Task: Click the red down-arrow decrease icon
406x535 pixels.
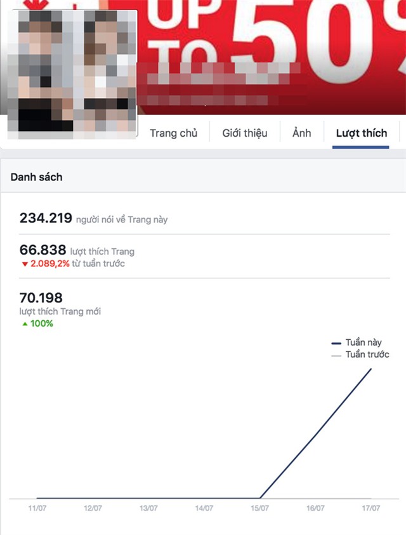Action: tap(25, 264)
